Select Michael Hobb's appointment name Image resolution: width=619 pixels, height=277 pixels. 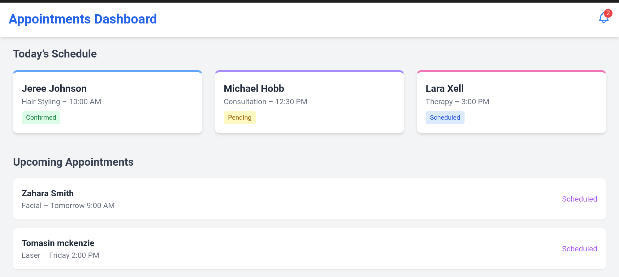click(x=254, y=89)
